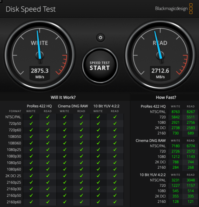Image resolution: width=199 pixels, height=207 pixels.
Task: Click Cinema DNG 720 read value 2572
Action: [x=191, y=151]
